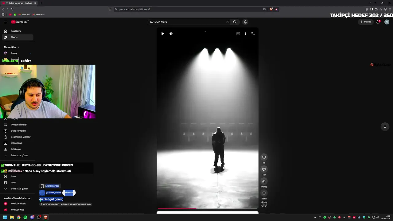Open Canlı live section
Viewport: 393px width, 221px height.
tap(17, 176)
